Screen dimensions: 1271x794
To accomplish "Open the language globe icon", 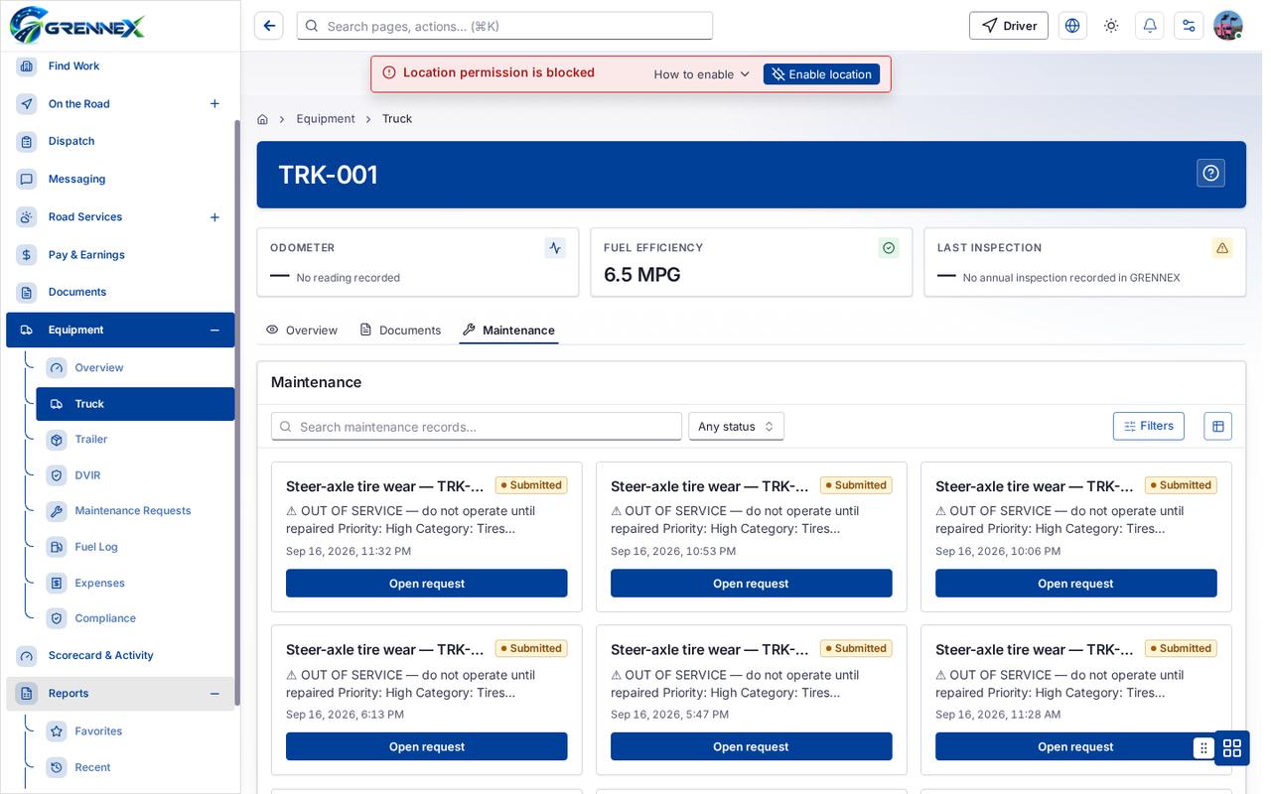I will 1072,26.
